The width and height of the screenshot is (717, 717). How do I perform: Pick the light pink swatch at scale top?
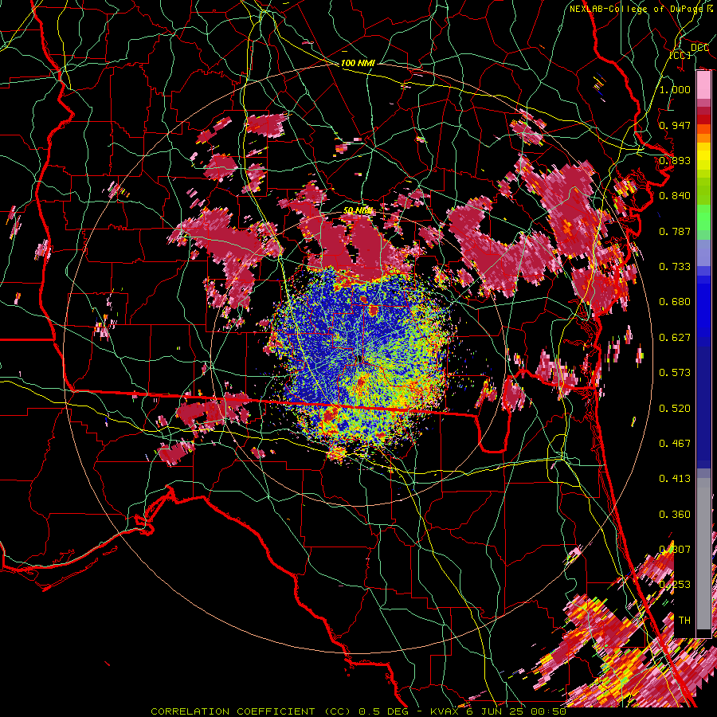click(703, 85)
